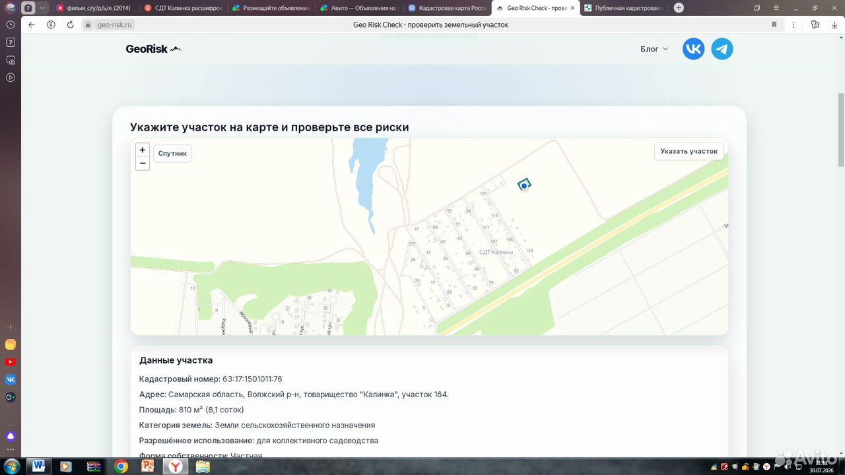Switch to the Кадастровая карта России tab
845x475 pixels.
(447, 8)
